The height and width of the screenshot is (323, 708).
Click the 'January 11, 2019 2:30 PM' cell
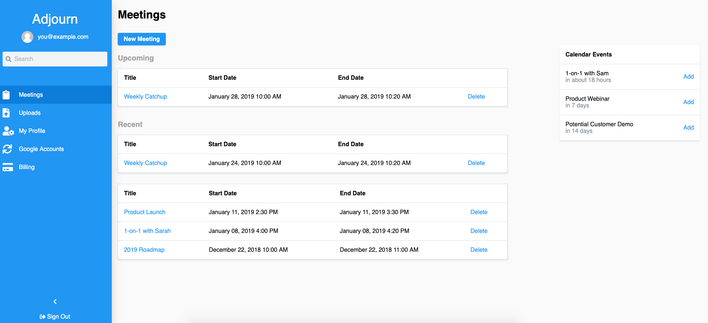[x=243, y=212]
